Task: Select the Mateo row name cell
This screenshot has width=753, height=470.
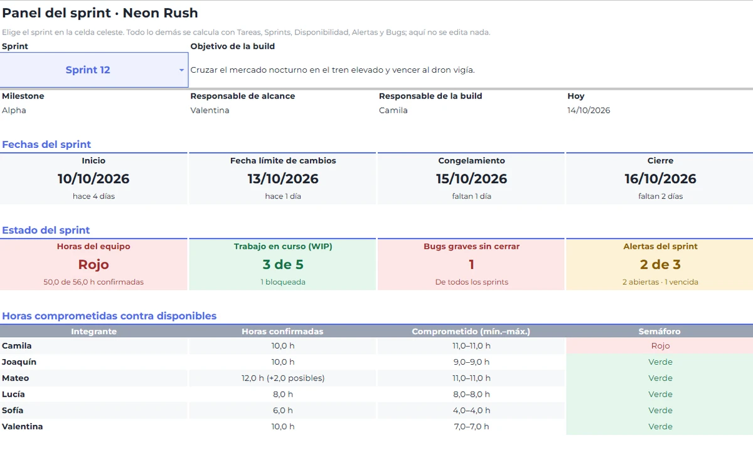Action: [x=93, y=379]
